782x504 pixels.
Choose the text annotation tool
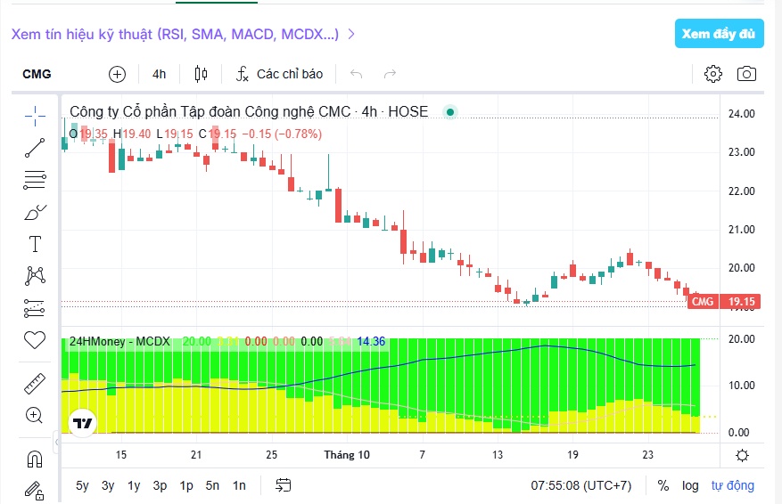coord(35,244)
